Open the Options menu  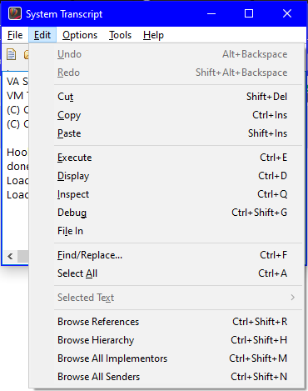click(x=80, y=35)
